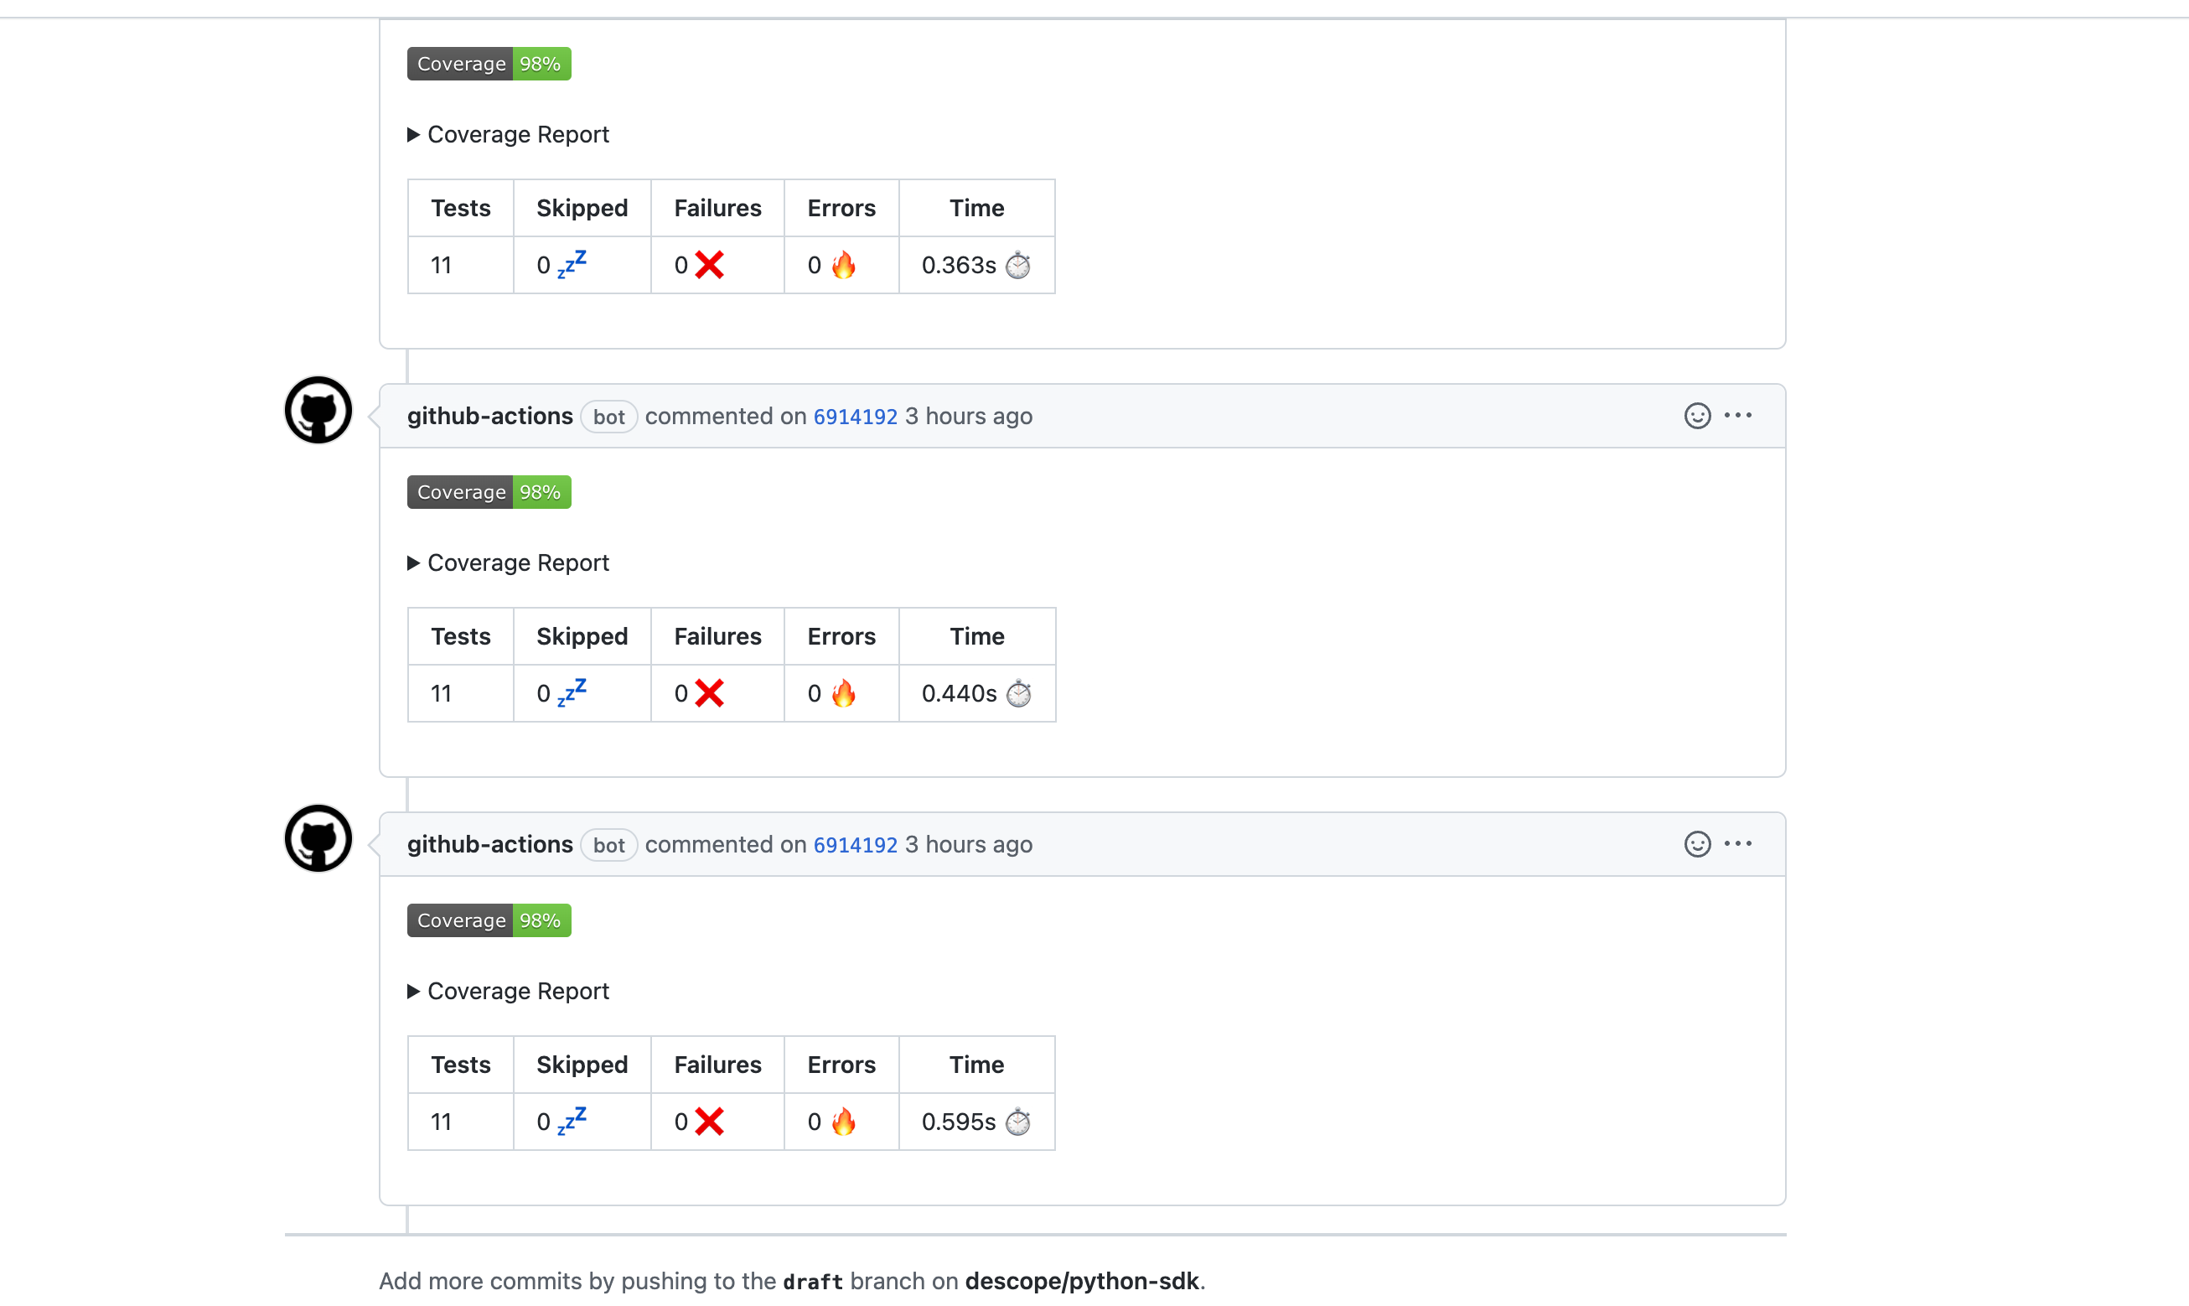Image resolution: width=2189 pixels, height=1306 pixels.
Task: Click '3 hours ago' timestamp on second comment
Action: [x=969, y=417]
